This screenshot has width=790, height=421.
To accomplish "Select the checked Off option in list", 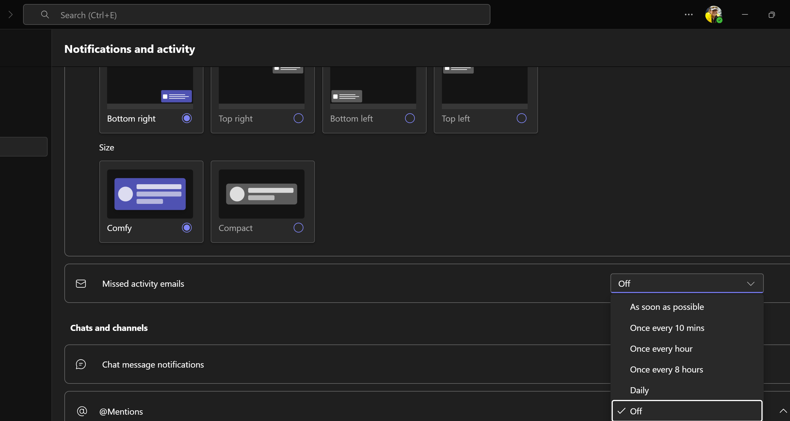I will coord(686,411).
